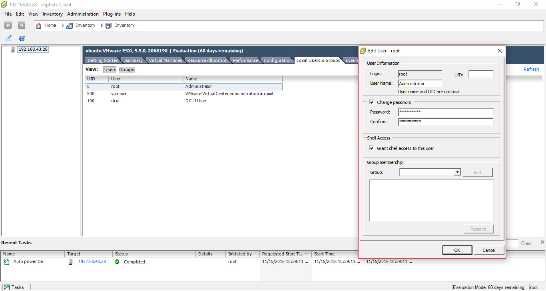Sort by the User column header
The height and width of the screenshot is (291, 546).
pyautogui.click(x=146, y=79)
